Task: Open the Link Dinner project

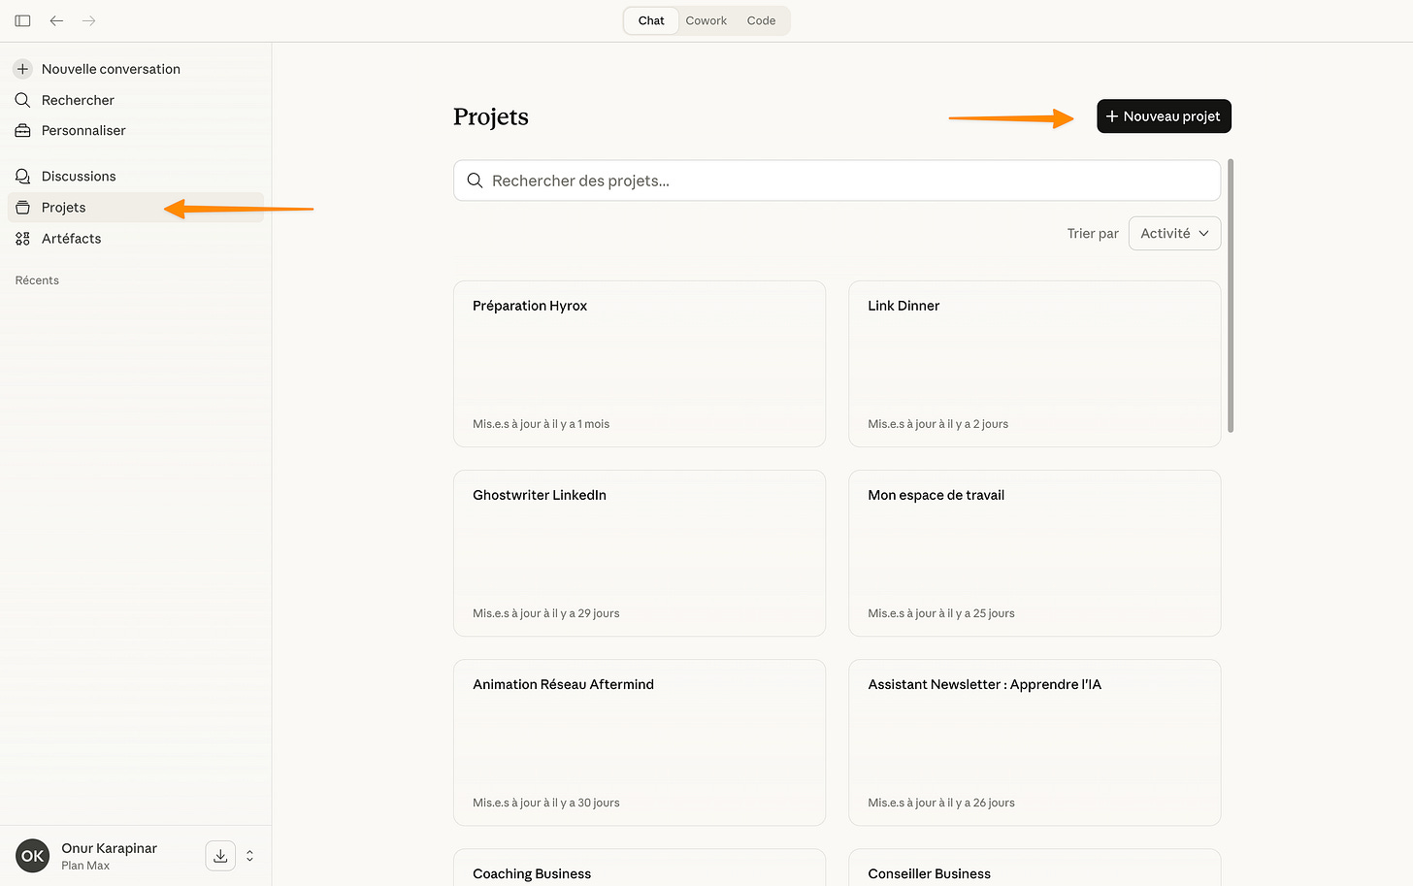Action: point(1035,364)
